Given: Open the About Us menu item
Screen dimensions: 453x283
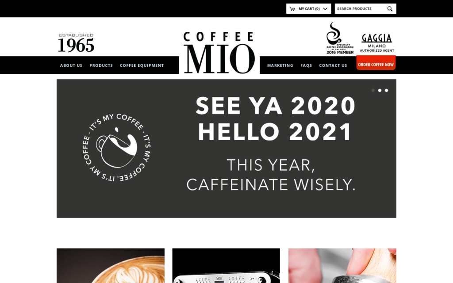Looking at the screenshot, I should 71,65.
